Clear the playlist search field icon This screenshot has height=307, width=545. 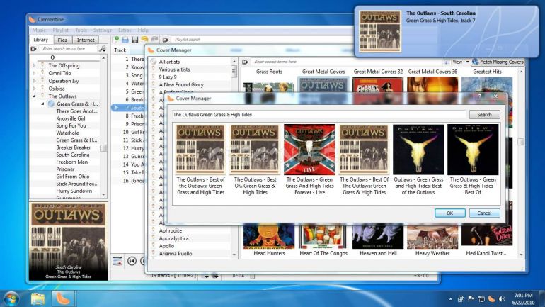click(166, 40)
